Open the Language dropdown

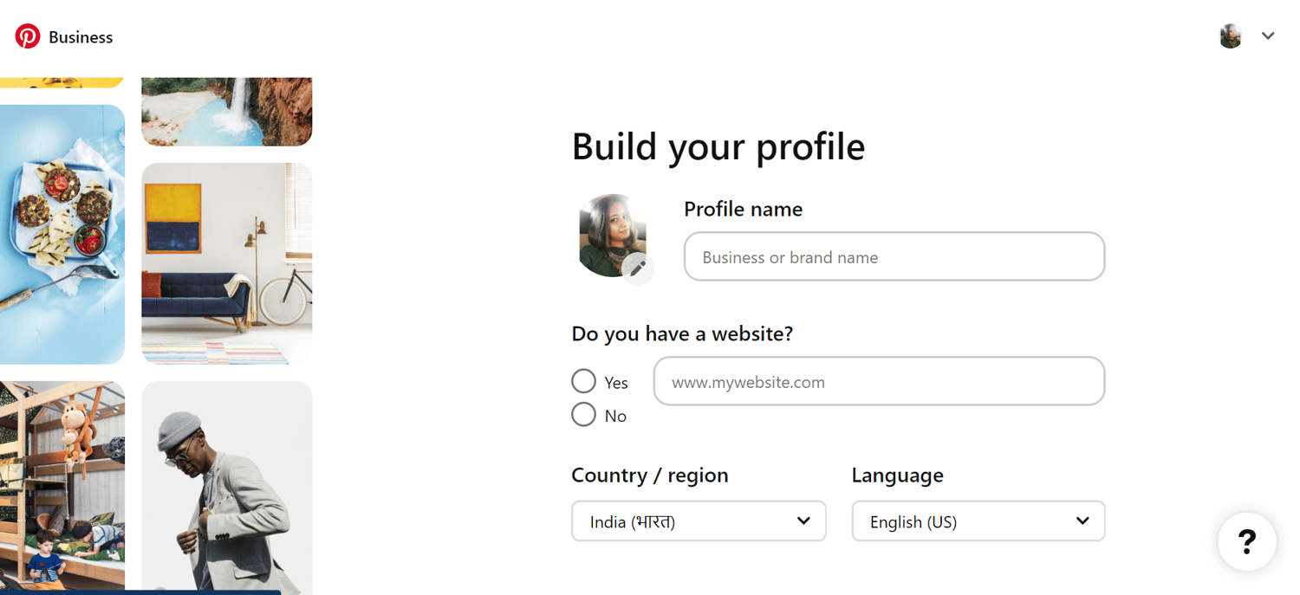point(978,521)
